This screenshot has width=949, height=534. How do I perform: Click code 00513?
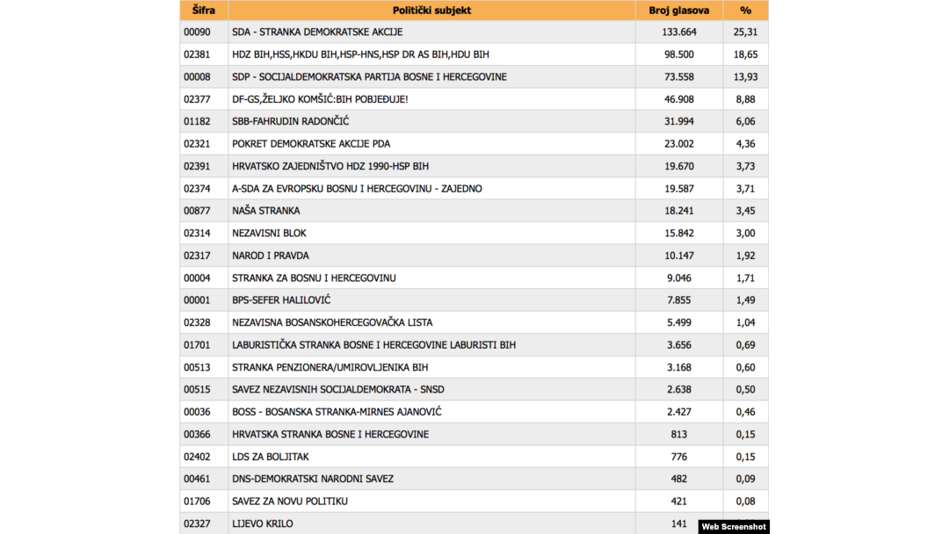click(197, 367)
